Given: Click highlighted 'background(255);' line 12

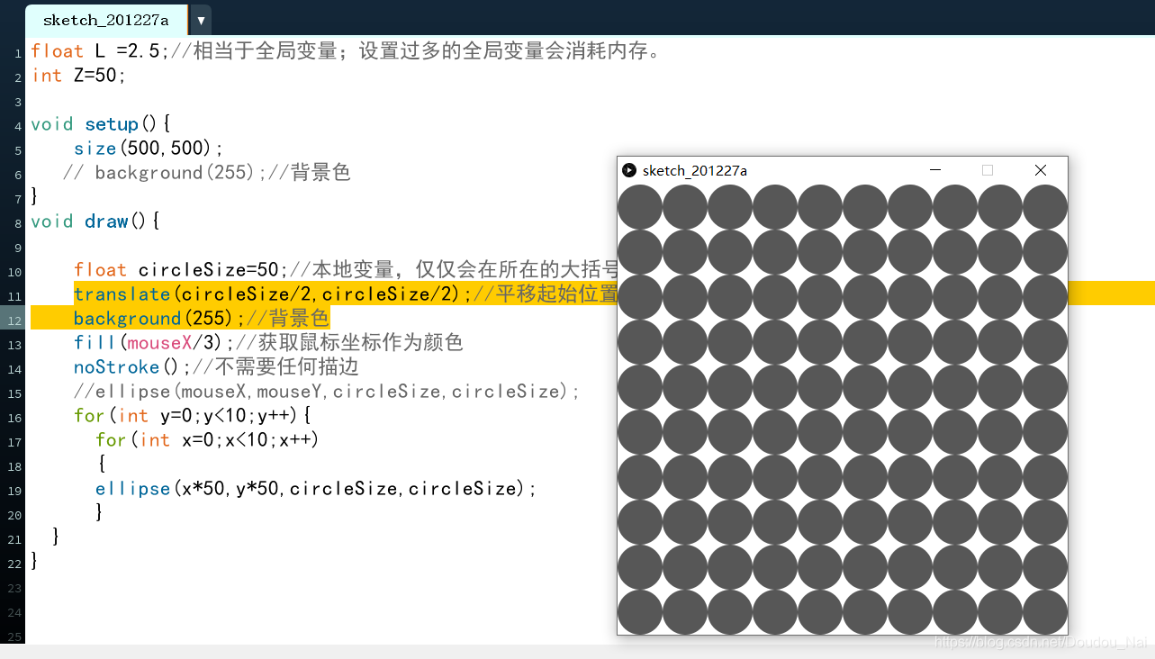Looking at the screenshot, I should 202,319.
